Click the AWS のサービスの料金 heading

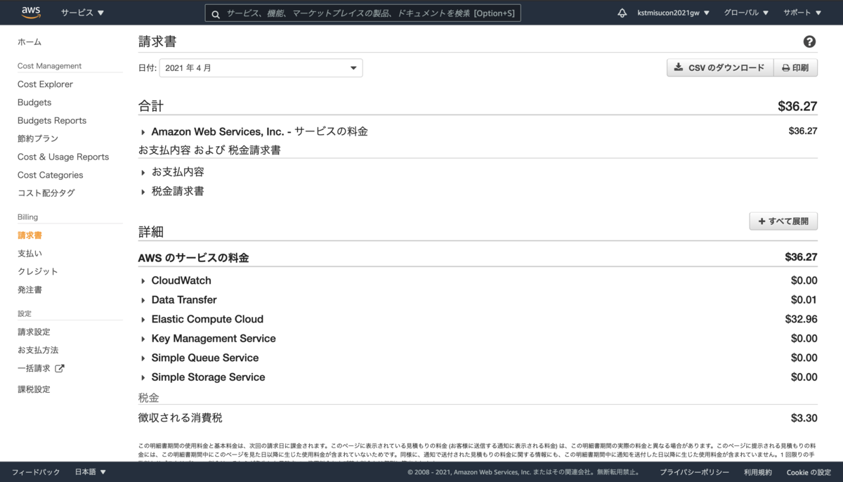[194, 258]
